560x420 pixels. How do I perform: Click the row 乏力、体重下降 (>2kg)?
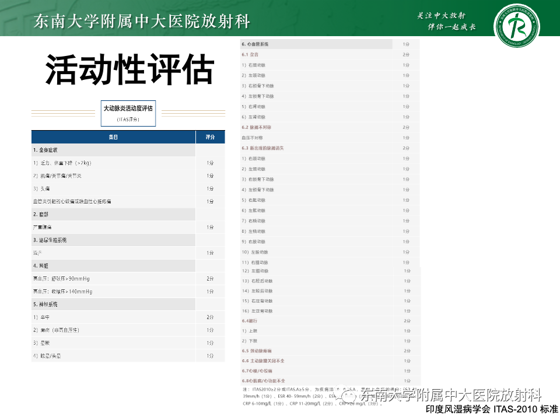[x=128, y=163]
